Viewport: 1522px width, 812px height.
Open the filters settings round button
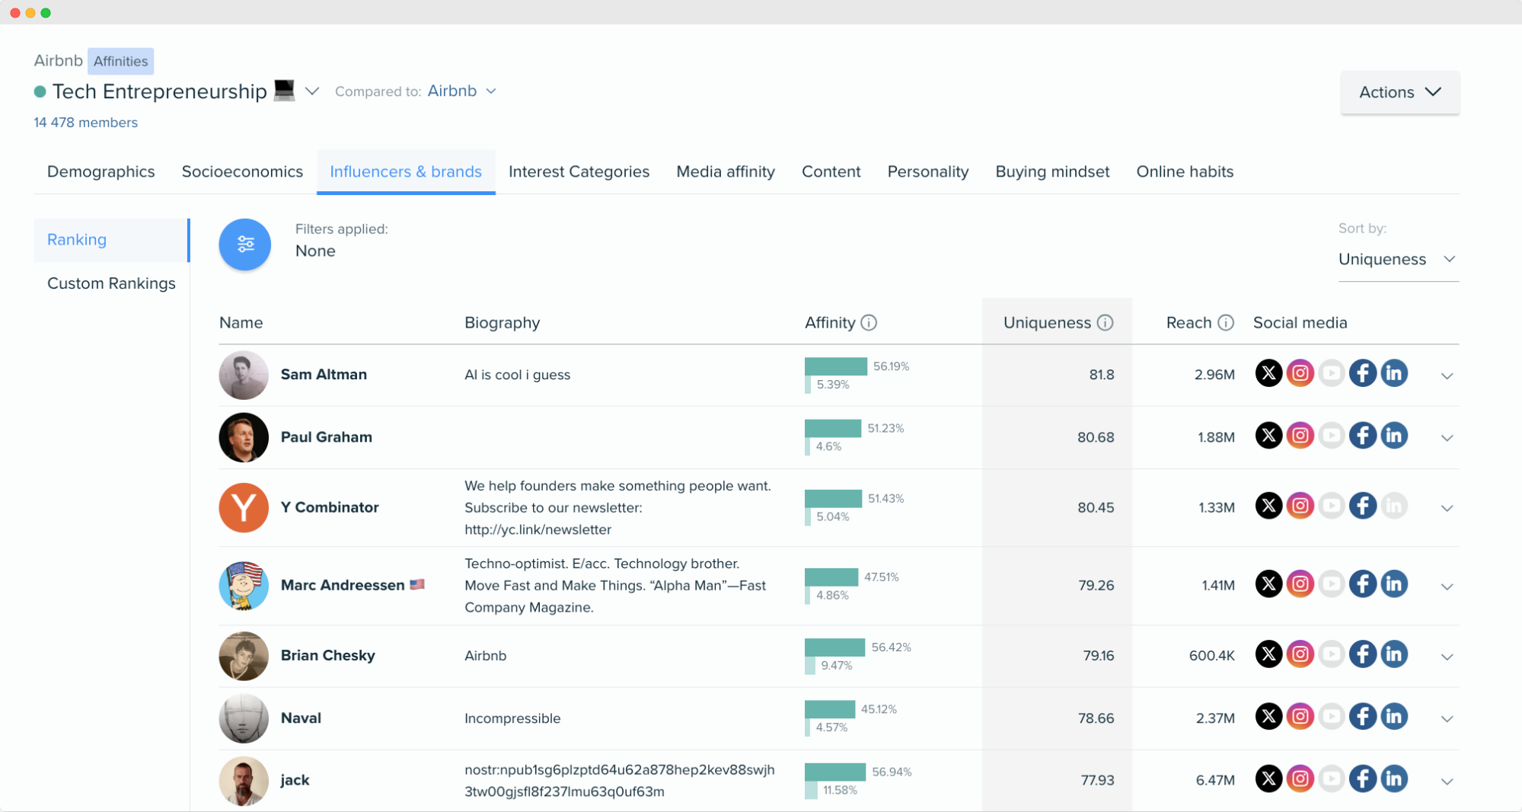[244, 245]
